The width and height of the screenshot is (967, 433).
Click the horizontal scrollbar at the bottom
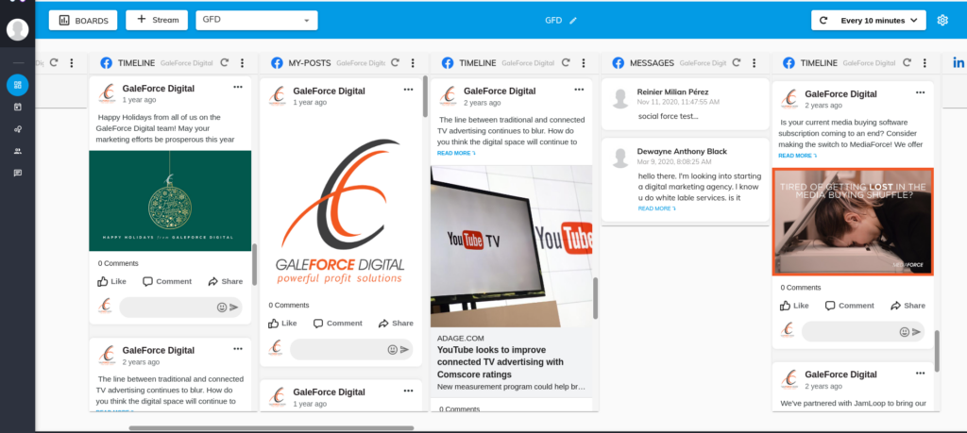click(x=271, y=428)
